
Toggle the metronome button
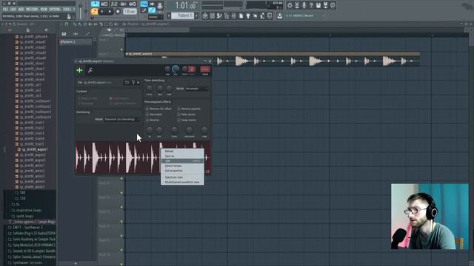[x=96, y=4]
